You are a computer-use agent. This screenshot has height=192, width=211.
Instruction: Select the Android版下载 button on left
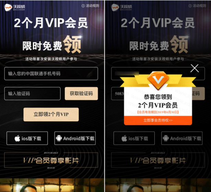point(75,138)
